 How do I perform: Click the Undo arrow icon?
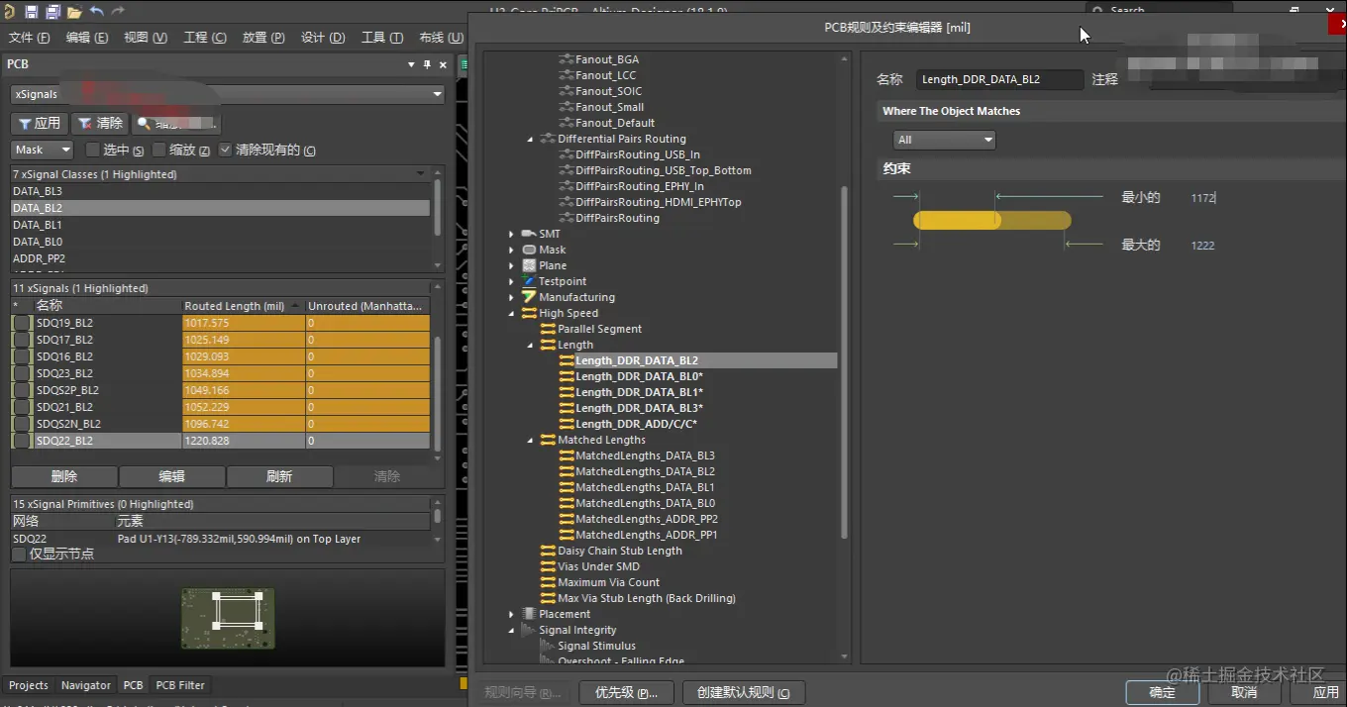(96, 12)
